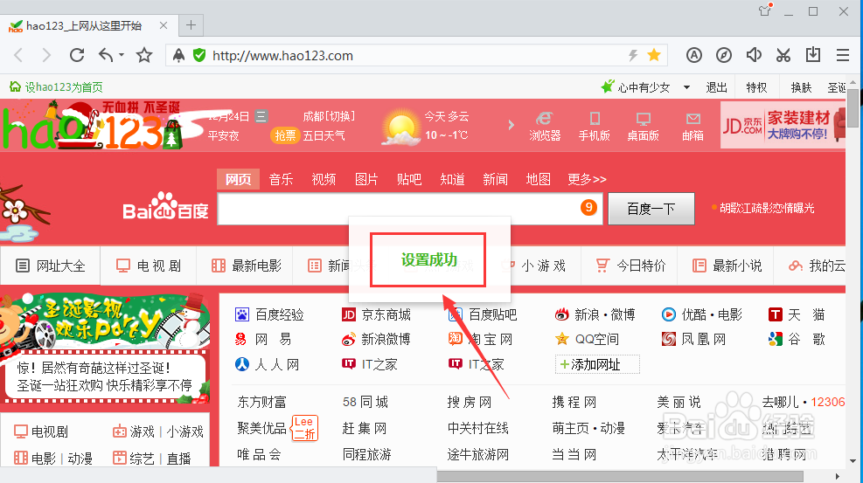Mute sound with the speaker icon
863x483 pixels.
tap(754, 55)
